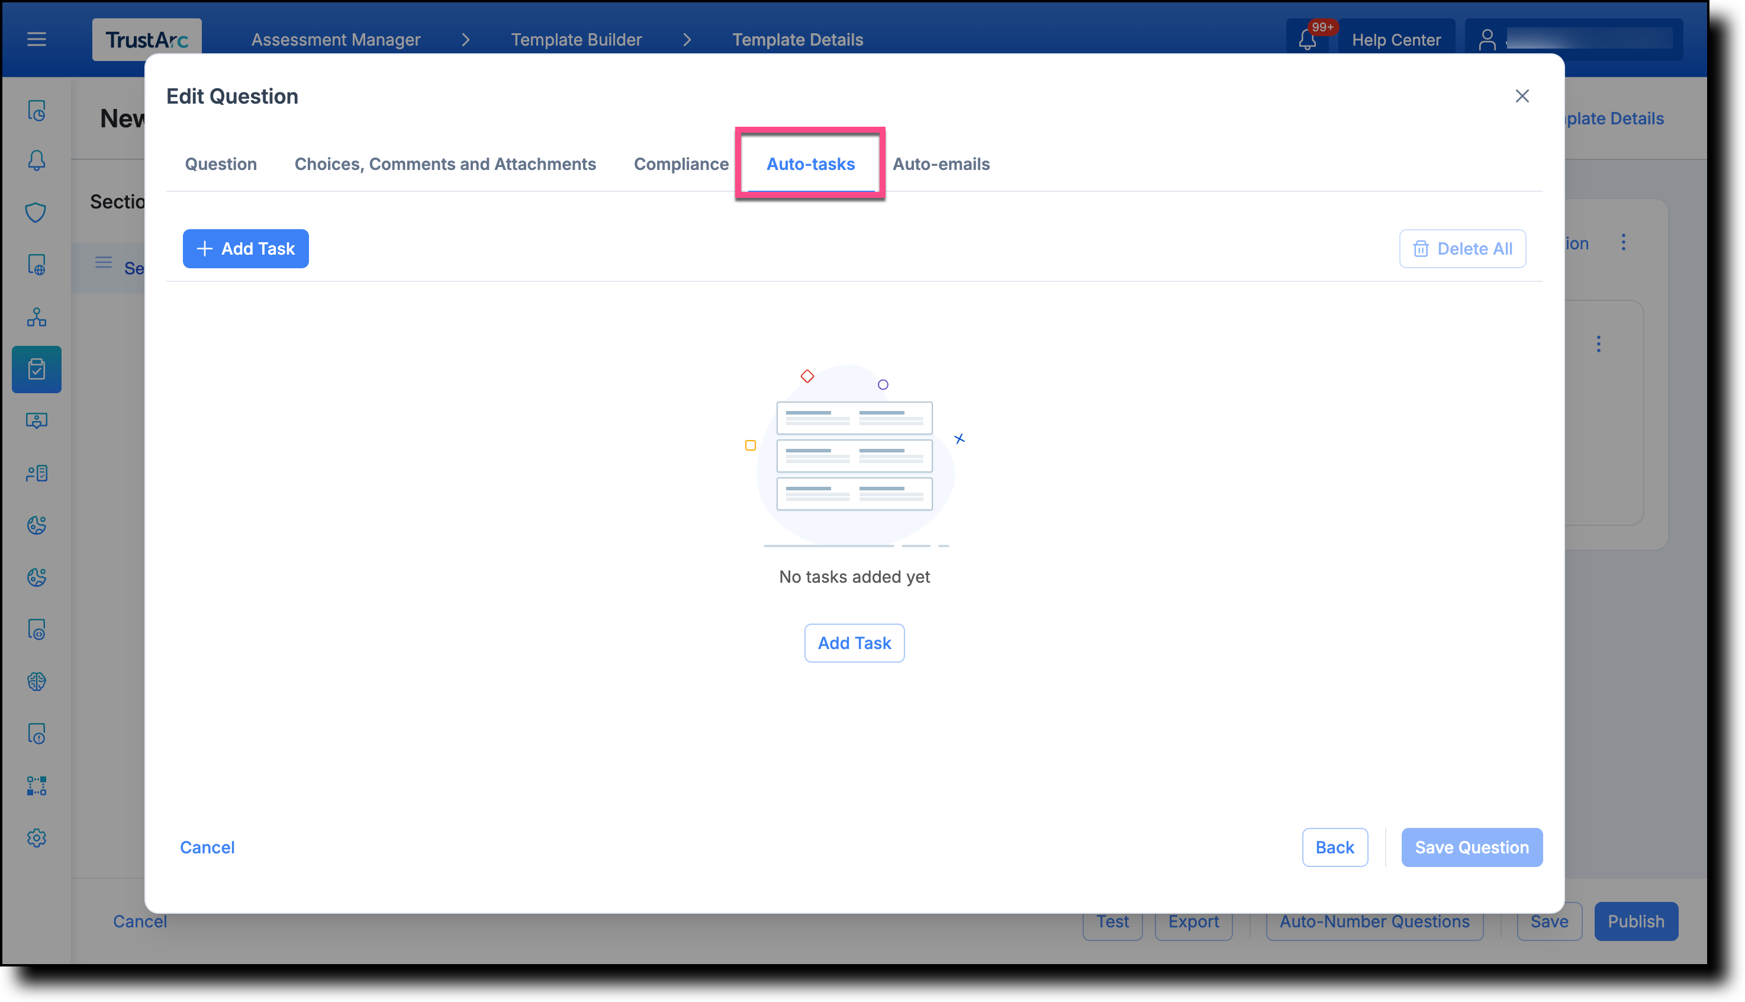Viewport: 1745px width, 1002px height.
Task: Click the Back button
Action: [x=1334, y=847]
